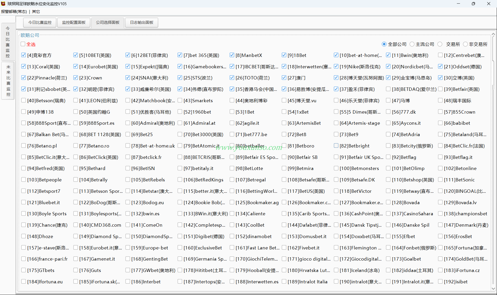
Task: Check [39]Betfair(英国) checkbox
Action: coord(440,89)
